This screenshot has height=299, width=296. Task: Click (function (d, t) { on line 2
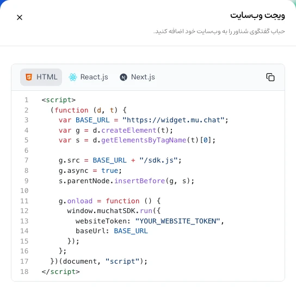[x=88, y=110]
